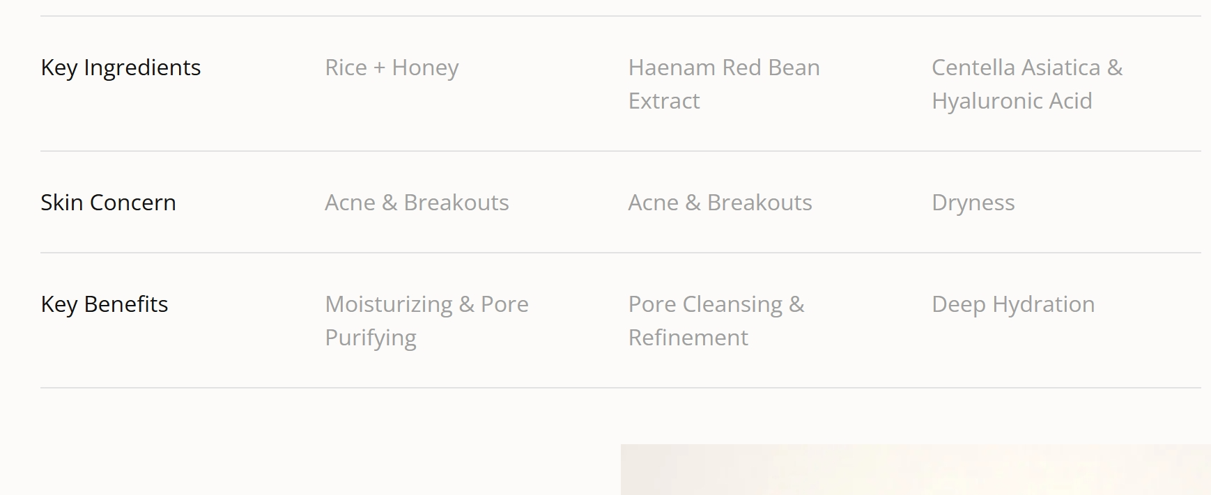Open the image below the comparison table
Image resolution: width=1211 pixels, height=495 pixels.
pyautogui.click(x=915, y=470)
